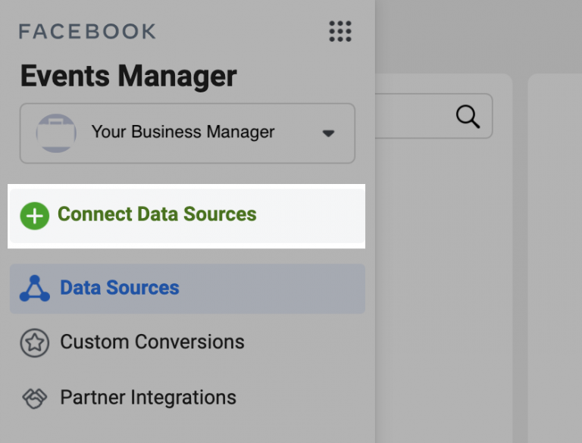
Task: Go to Custom Conversions
Action: coord(152,342)
